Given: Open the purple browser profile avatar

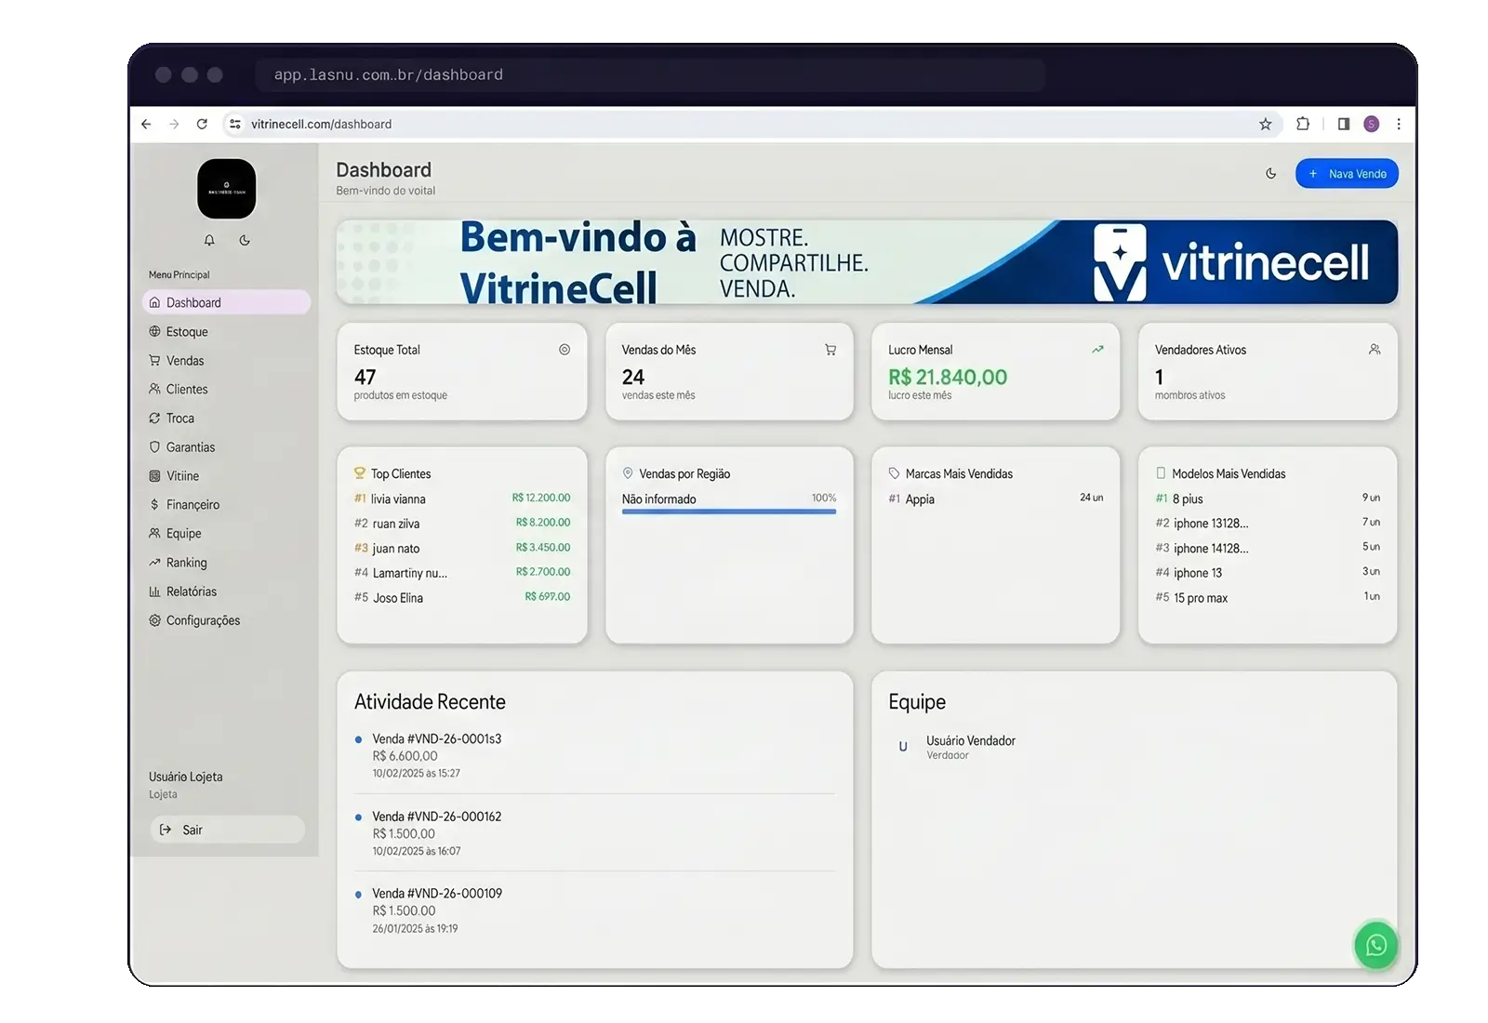Looking at the screenshot, I should (x=1371, y=124).
